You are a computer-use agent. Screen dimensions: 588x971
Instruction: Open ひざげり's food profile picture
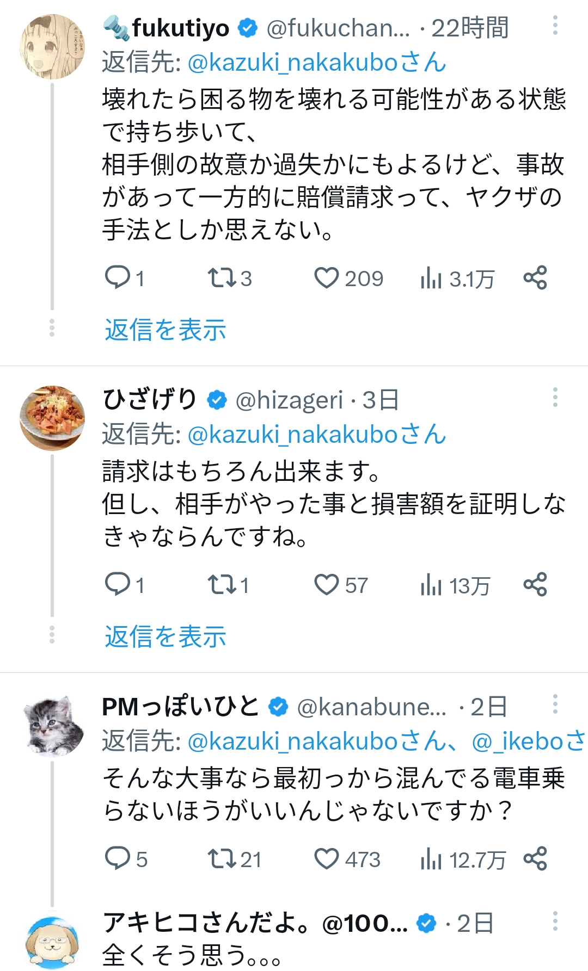coord(52,418)
